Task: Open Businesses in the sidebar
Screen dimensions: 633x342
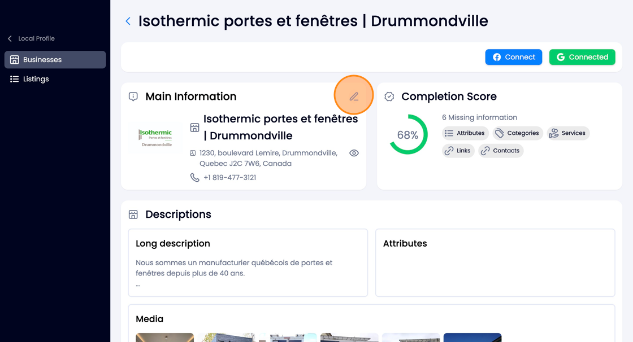Action: (x=55, y=60)
